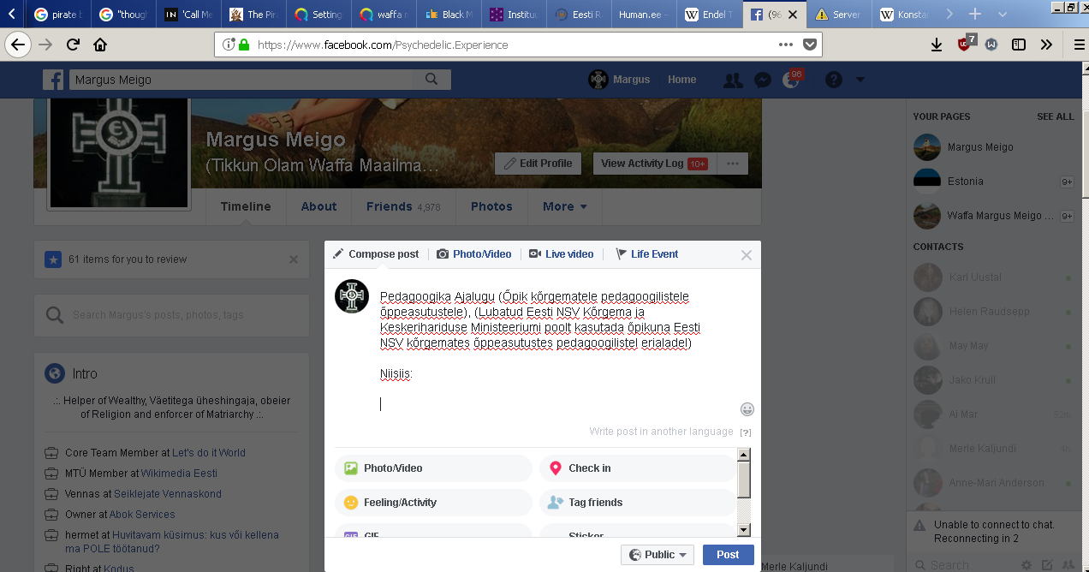Open the friend requests icon
Image resolution: width=1089 pixels, height=572 pixels.
tap(733, 80)
